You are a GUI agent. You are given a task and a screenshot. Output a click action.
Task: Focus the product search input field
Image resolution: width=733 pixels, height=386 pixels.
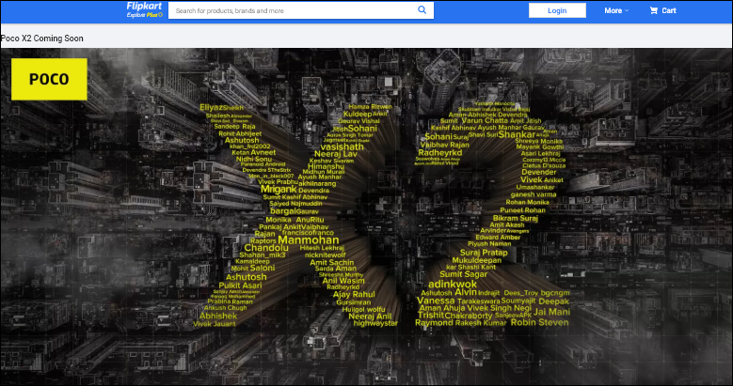pyautogui.click(x=292, y=10)
